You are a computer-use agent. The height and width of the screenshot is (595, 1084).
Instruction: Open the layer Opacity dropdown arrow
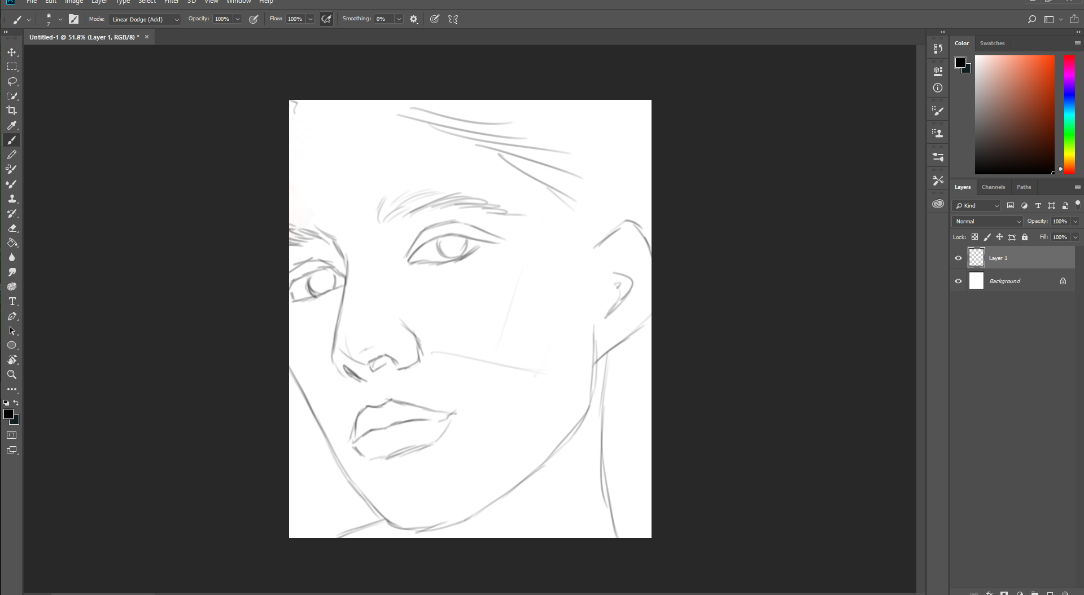pyautogui.click(x=1076, y=222)
